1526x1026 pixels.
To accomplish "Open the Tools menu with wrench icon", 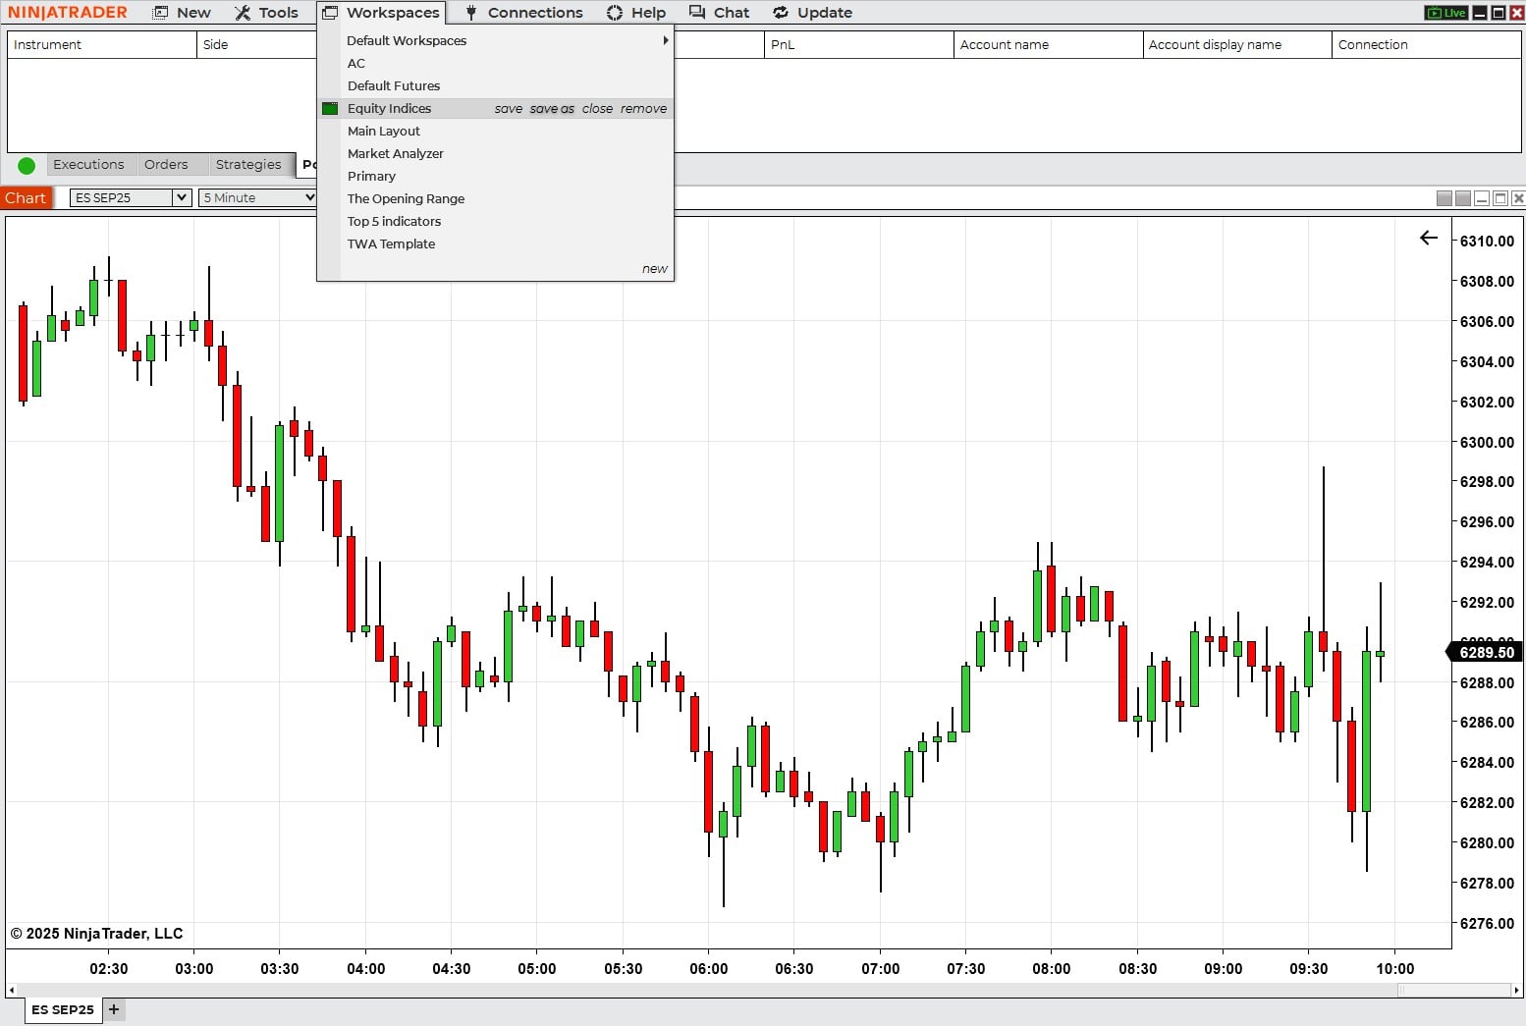I will point(266,13).
